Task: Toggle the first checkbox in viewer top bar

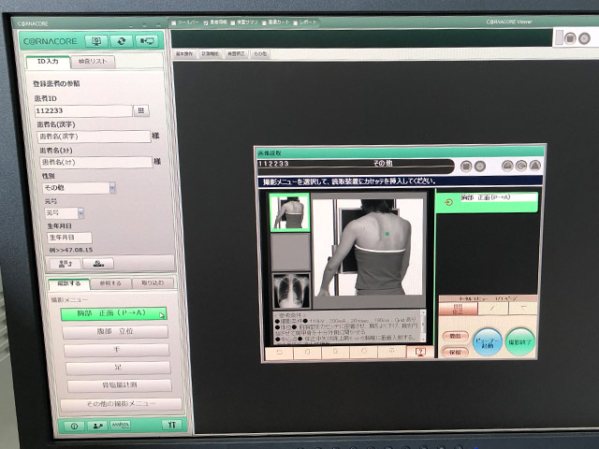Action: coord(174,23)
